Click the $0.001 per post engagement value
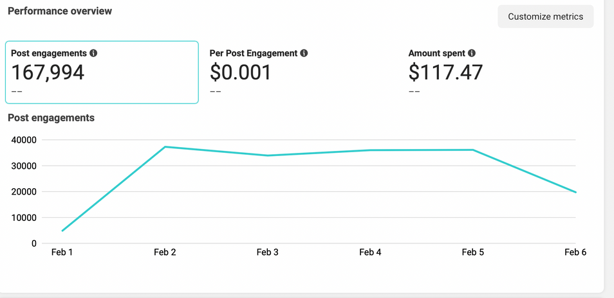This screenshot has height=298, width=614. pyautogui.click(x=240, y=72)
